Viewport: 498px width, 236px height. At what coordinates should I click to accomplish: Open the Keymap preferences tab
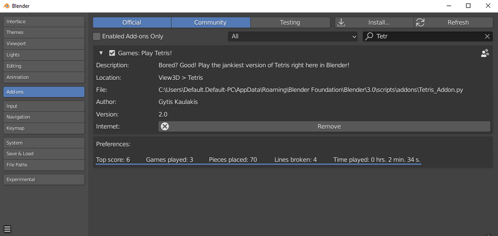[x=44, y=128]
